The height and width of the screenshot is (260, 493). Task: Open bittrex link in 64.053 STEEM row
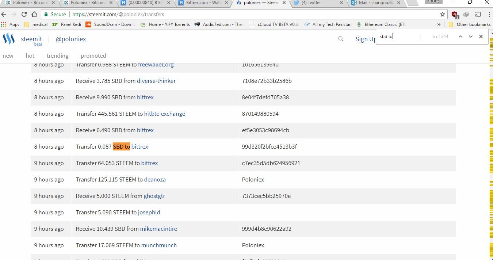(150, 163)
